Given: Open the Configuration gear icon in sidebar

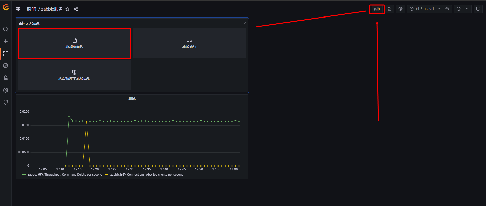Looking at the screenshot, I should click(x=6, y=90).
